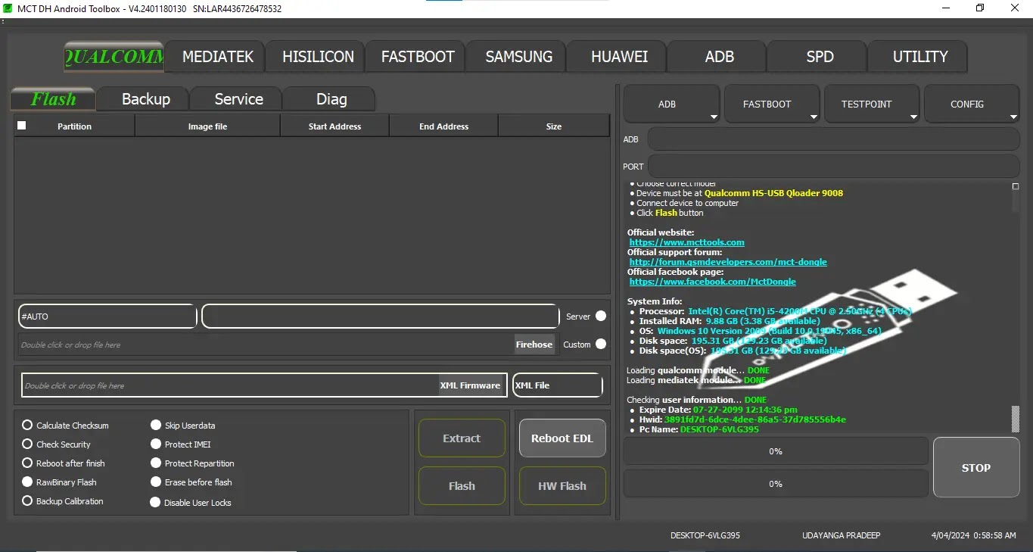Click the log panel corner square icon
The width and height of the screenshot is (1033, 552).
tap(1016, 186)
